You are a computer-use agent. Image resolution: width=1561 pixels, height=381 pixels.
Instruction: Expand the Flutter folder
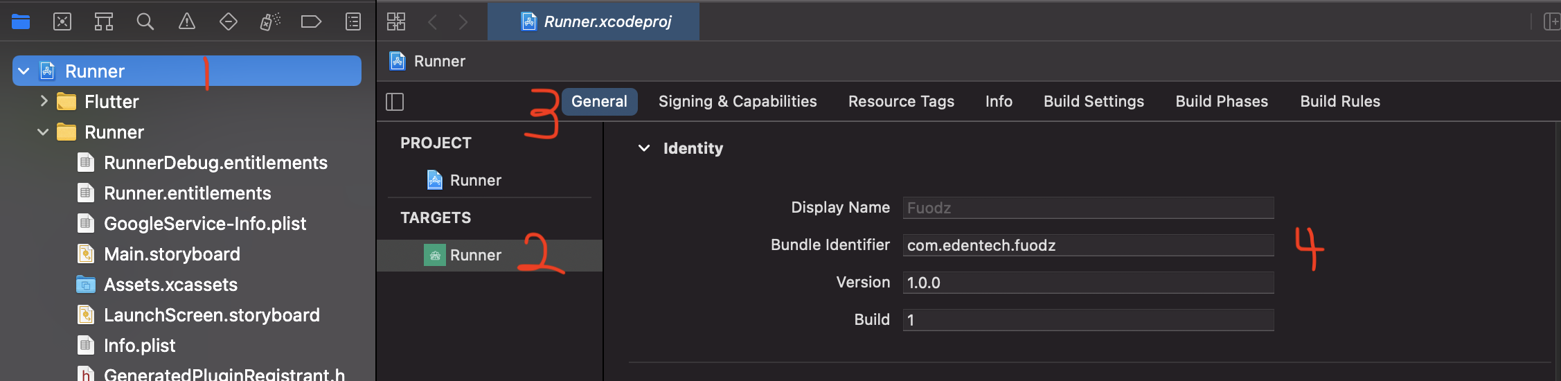pyautogui.click(x=44, y=101)
